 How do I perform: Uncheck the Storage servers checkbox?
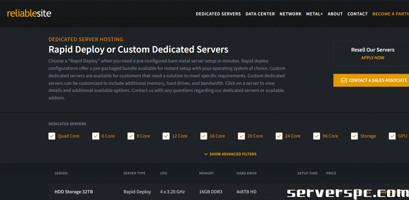coord(354,136)
